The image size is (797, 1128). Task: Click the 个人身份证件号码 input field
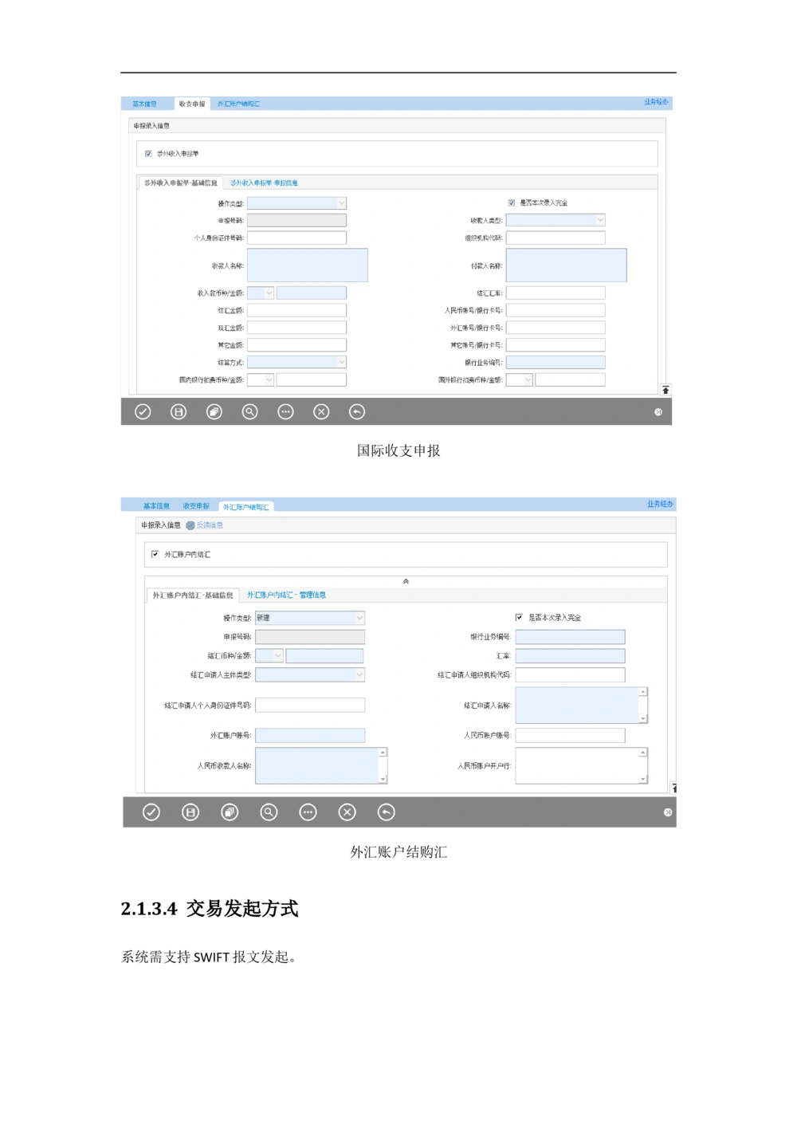click(296, 238)
